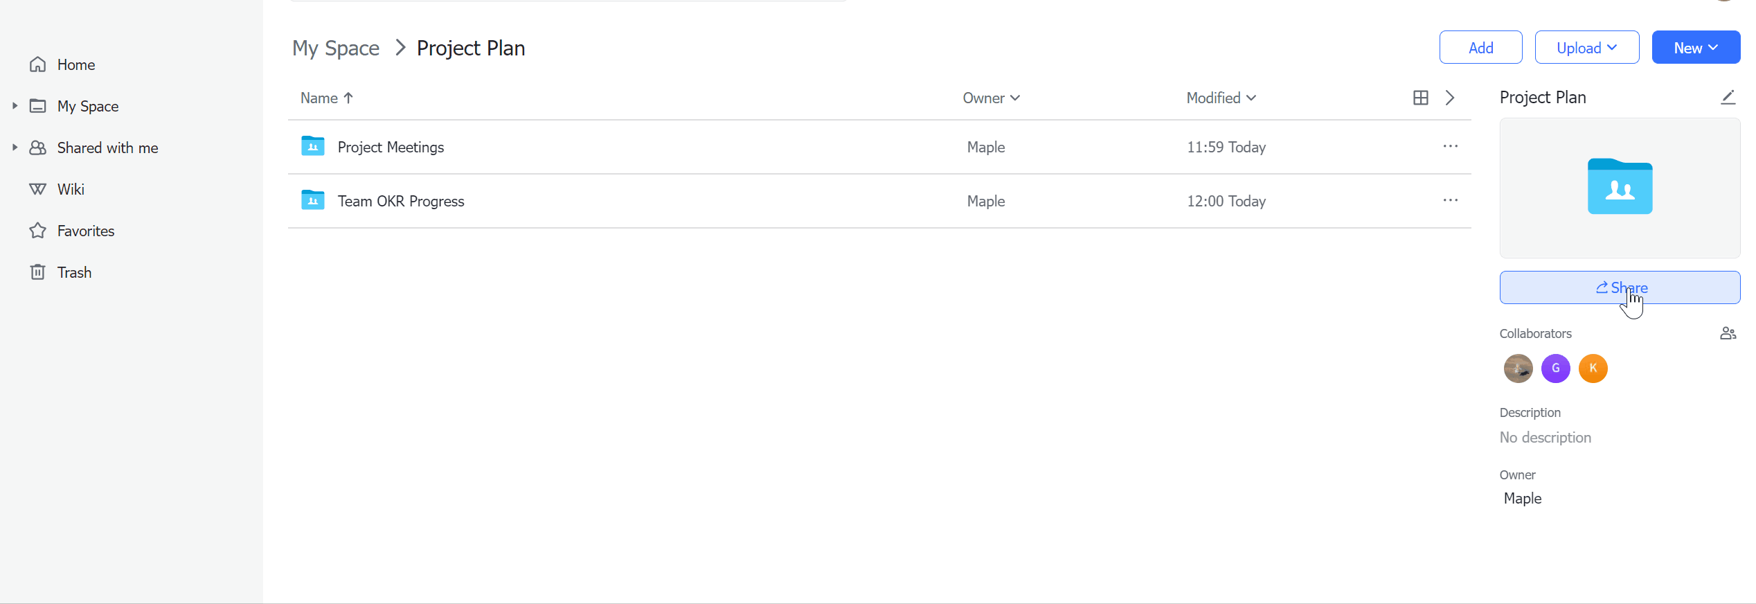Image resolution: width=1756 pixels, height=604 pixels.
Task: Open Trash from the sidebar
Action: [x=74, y=272]
